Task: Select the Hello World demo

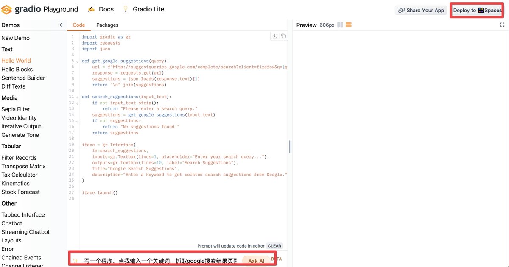Action: [x=16, y=61]
